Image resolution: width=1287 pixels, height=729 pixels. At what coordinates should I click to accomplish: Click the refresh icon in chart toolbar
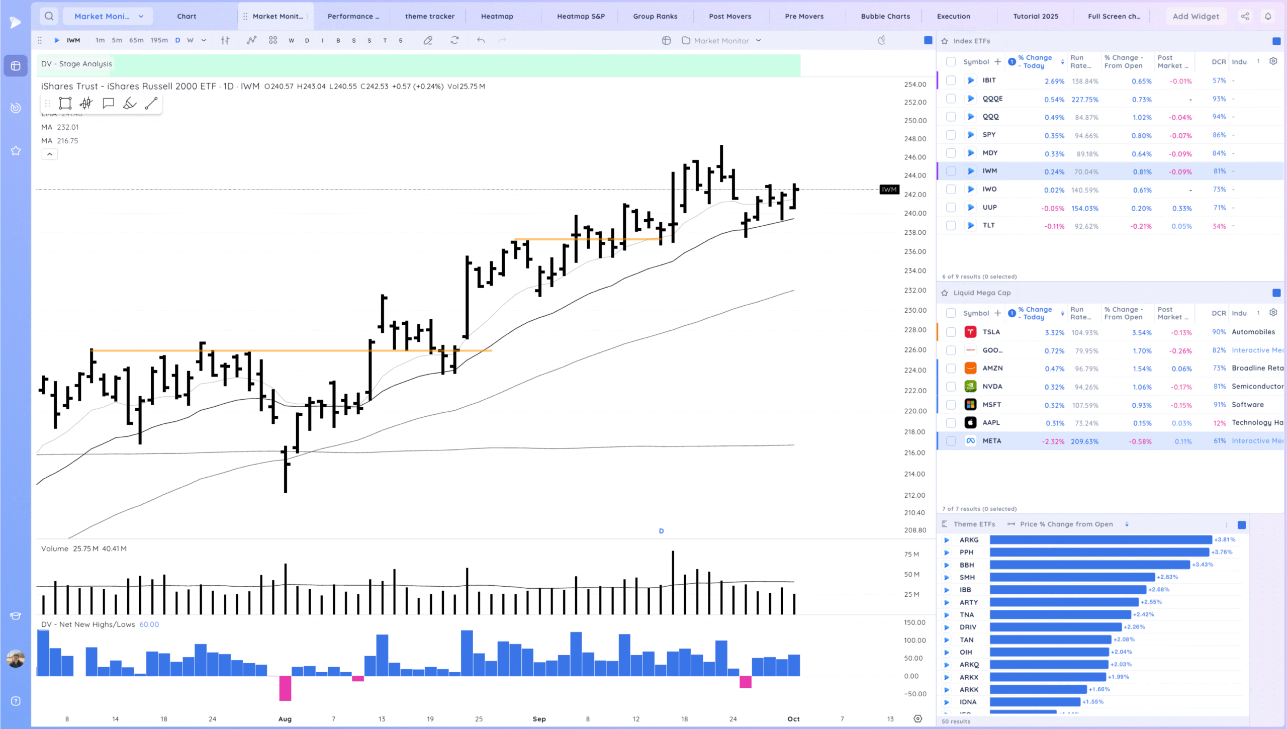tap(454, 40)
